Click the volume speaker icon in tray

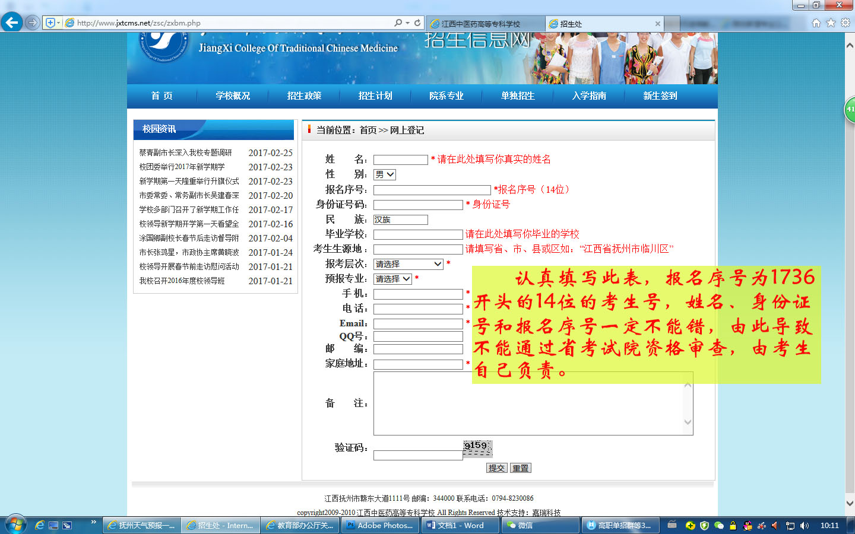click(x=804, y=525)
